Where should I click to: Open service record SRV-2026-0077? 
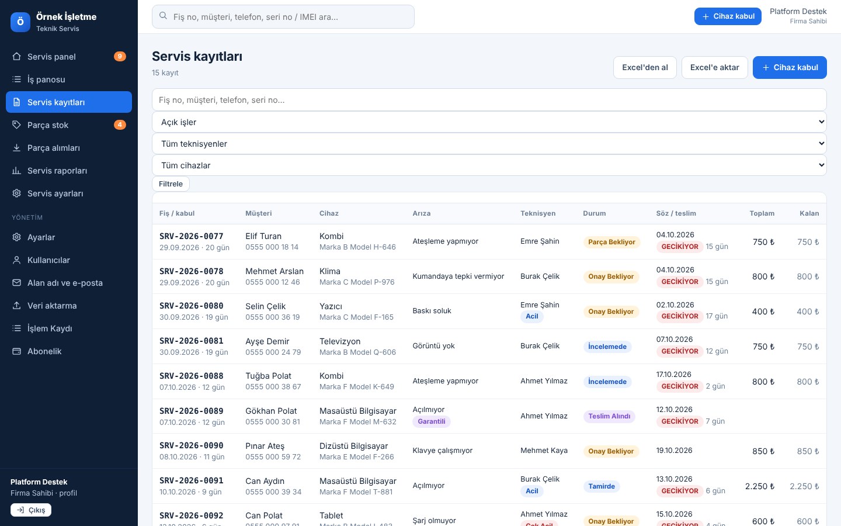tap(192, 236)
